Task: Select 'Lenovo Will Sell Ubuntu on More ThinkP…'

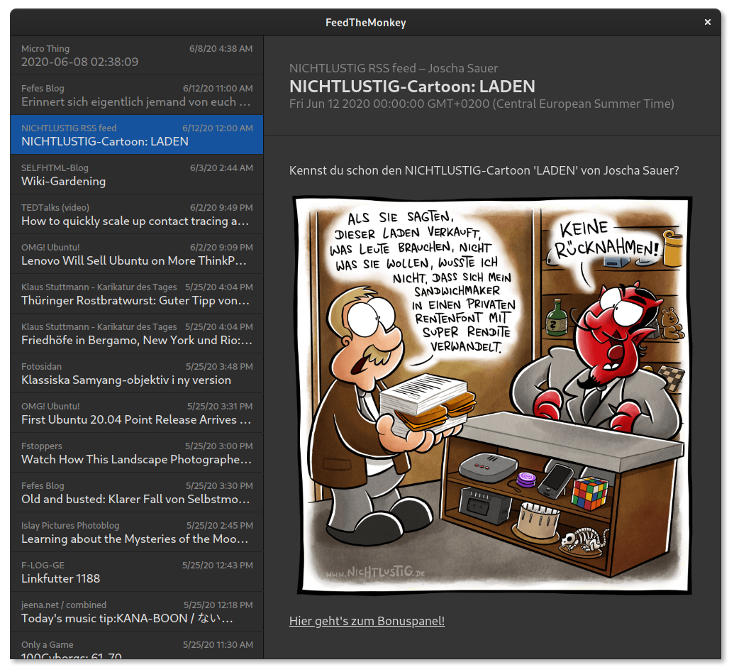Action: 137,254
